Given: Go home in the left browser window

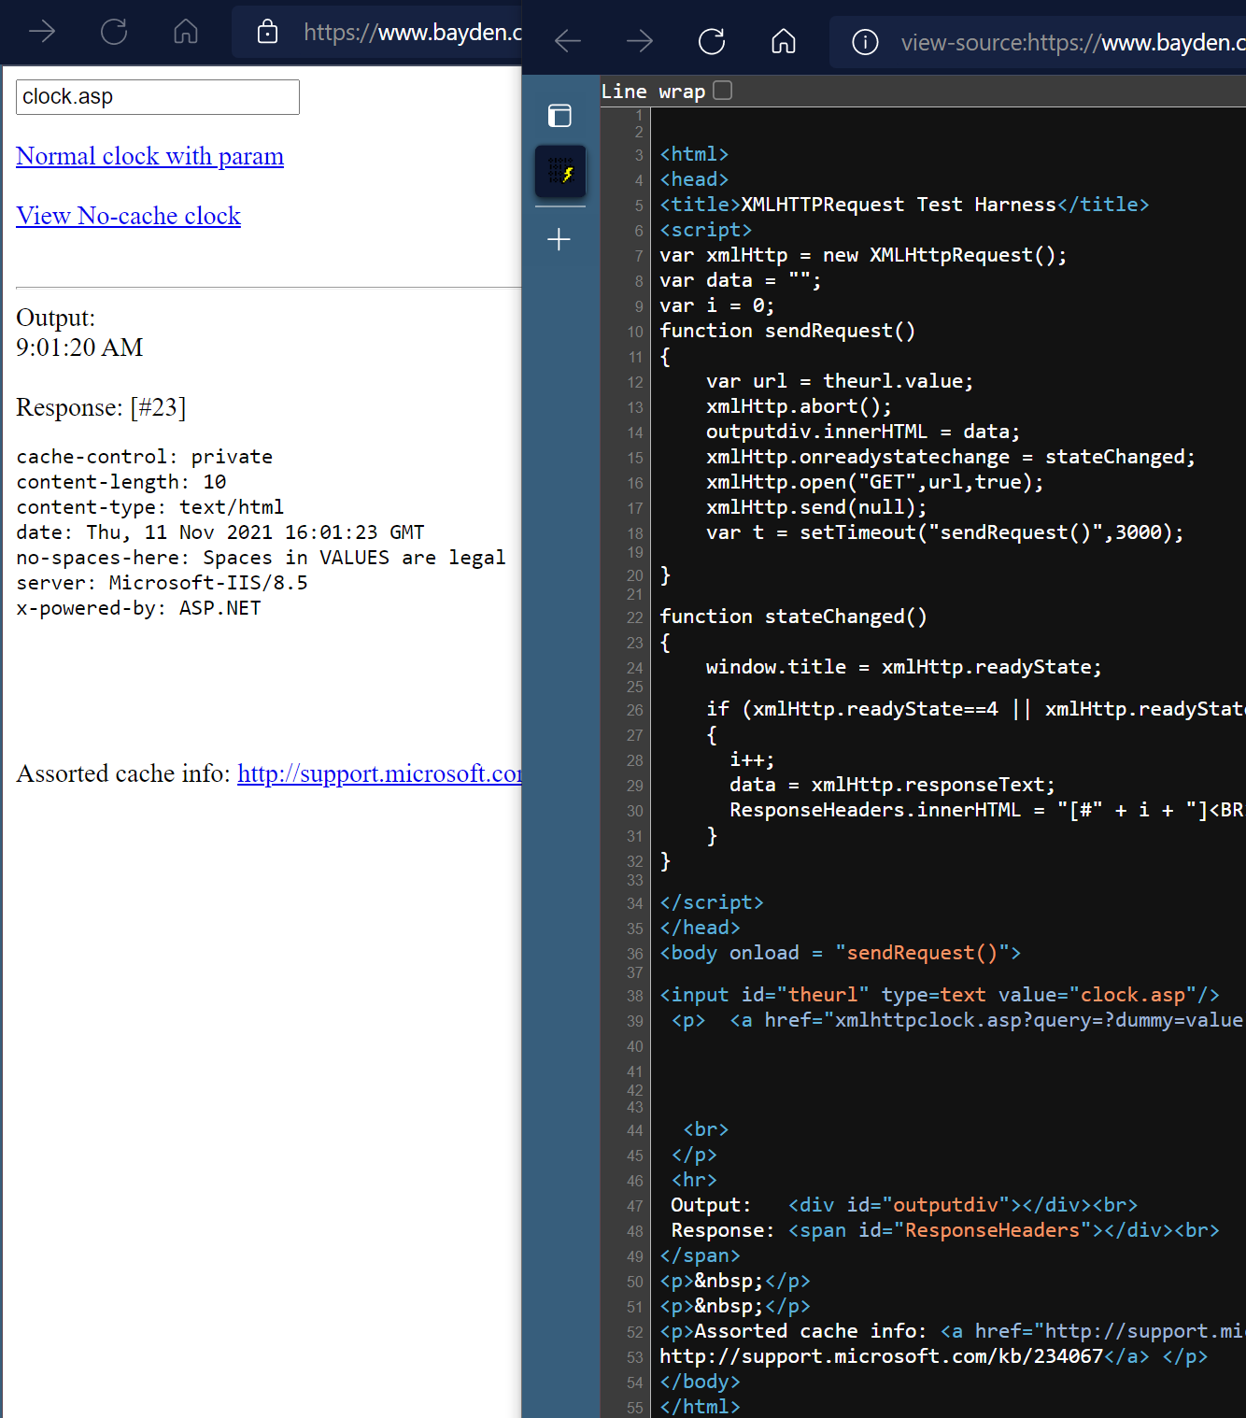Looking at the screenshot, I should pos(186,33).
